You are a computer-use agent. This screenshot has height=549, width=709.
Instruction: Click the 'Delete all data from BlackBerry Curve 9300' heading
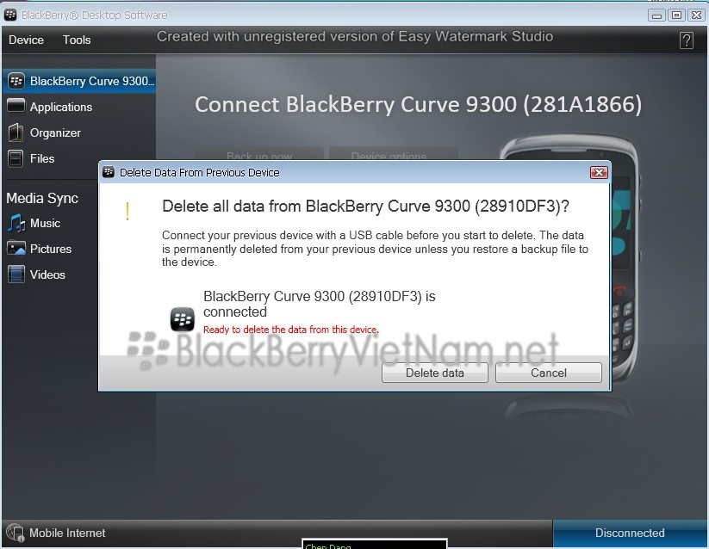click(365, 207)
